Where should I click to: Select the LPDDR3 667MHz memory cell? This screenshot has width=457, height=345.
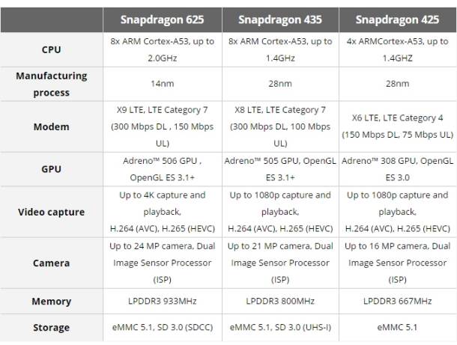398,301
